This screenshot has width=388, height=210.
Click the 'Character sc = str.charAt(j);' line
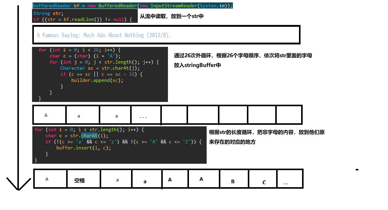click(x=100, y=68)
